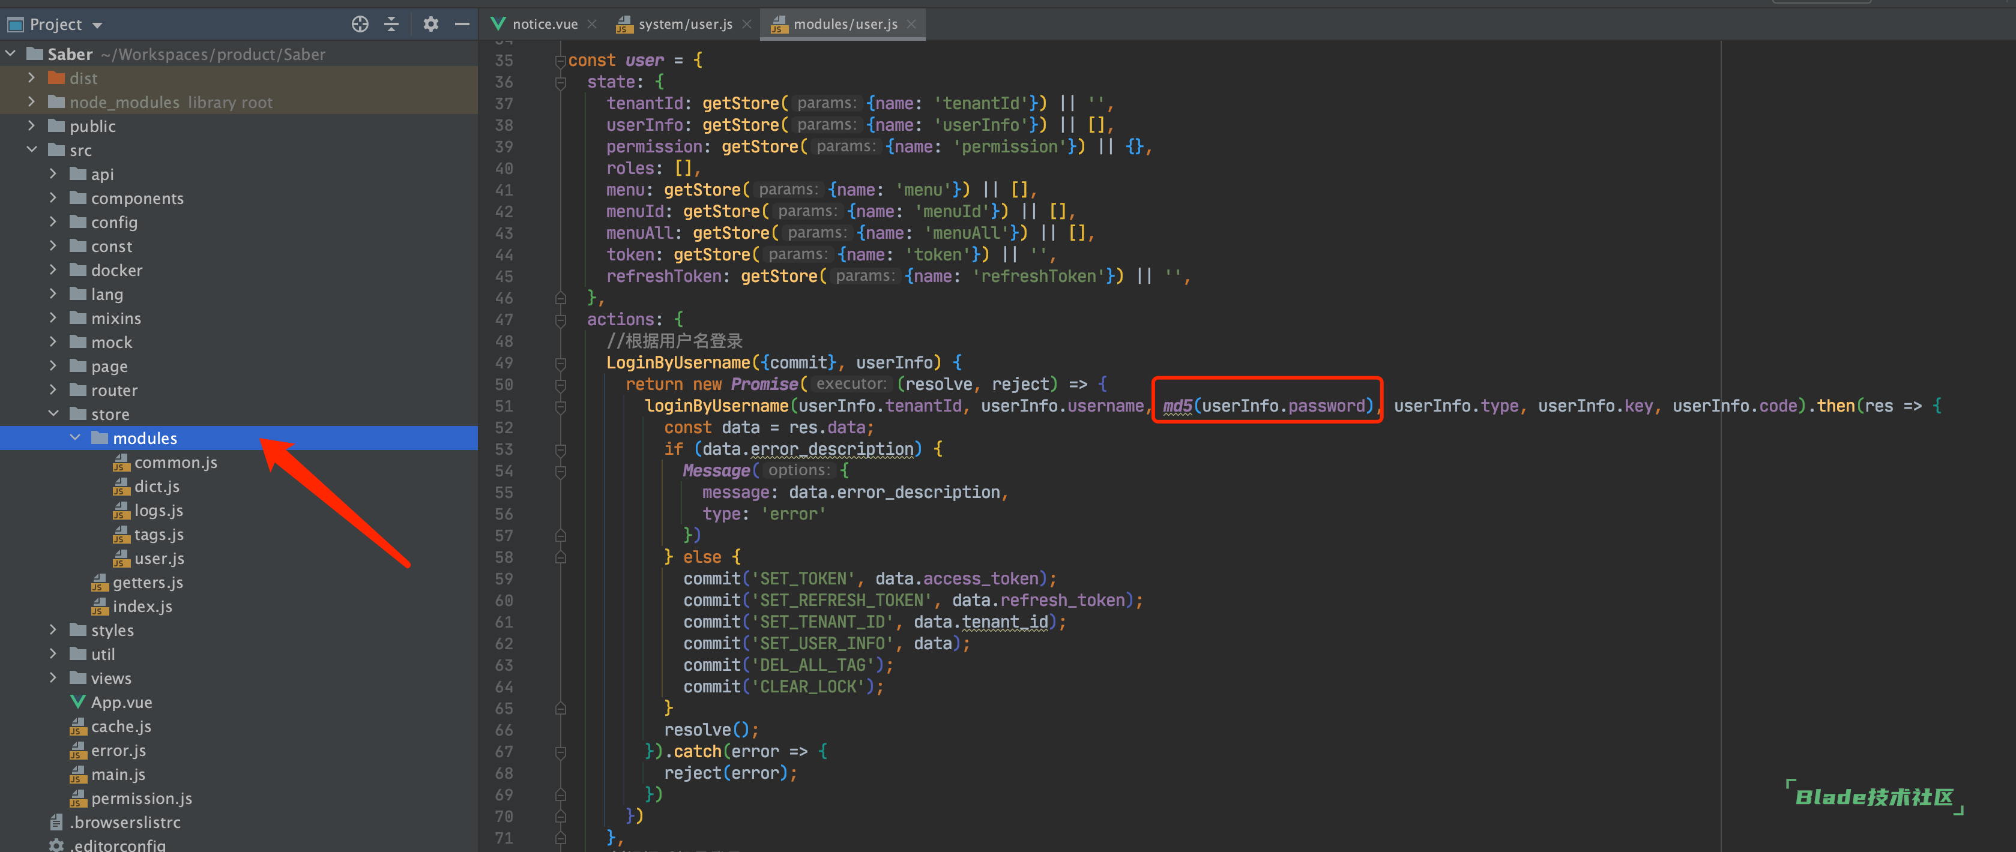Open the Project view dropdown

tap(97, 25)
